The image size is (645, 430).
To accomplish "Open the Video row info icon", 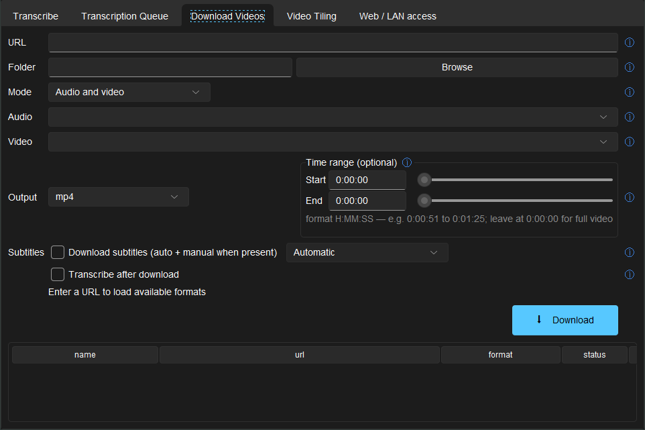I will pos(630,142).
